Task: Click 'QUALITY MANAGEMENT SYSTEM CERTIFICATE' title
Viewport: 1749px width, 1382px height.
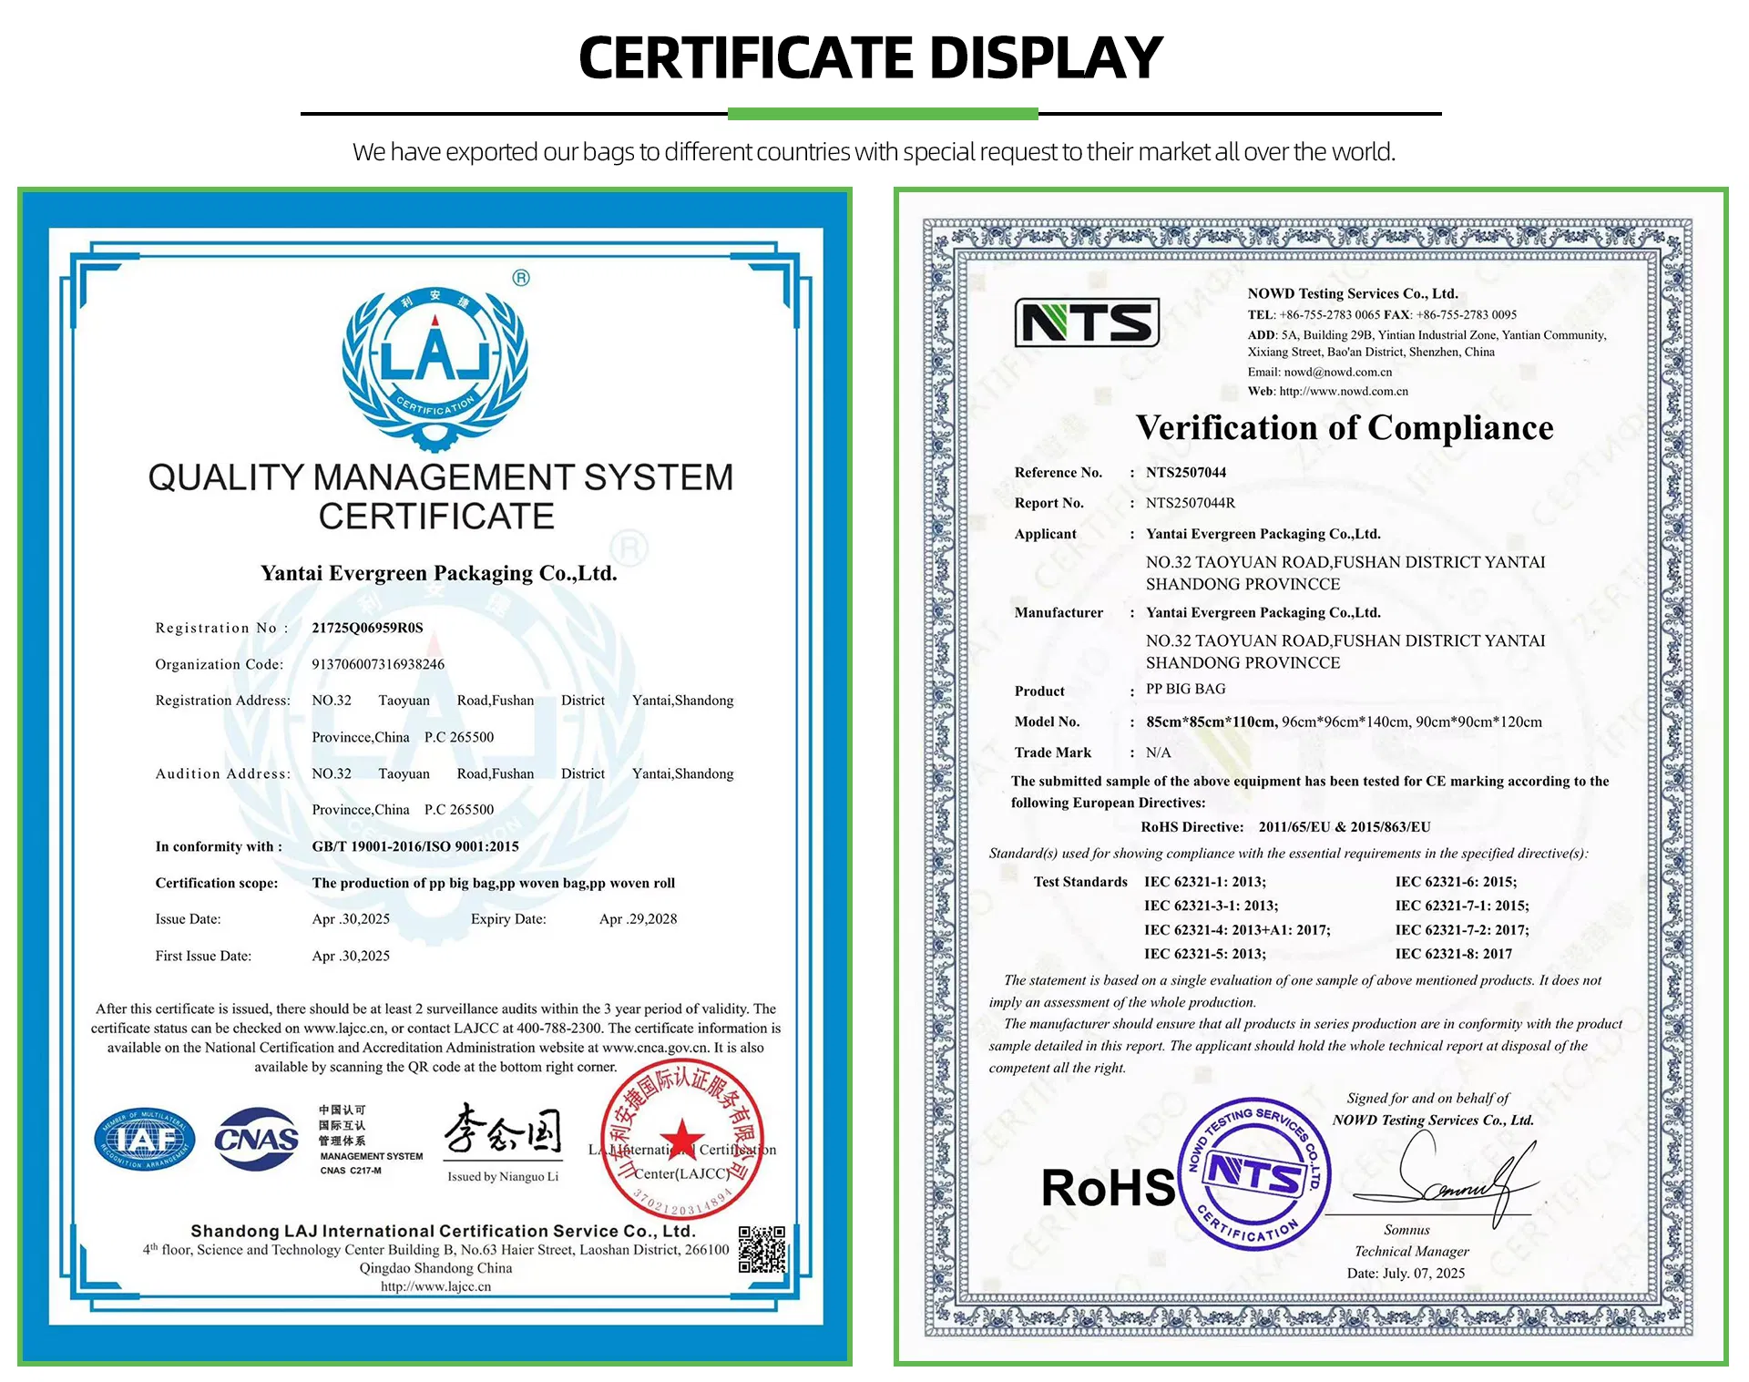Action: (x=441, y=496)
